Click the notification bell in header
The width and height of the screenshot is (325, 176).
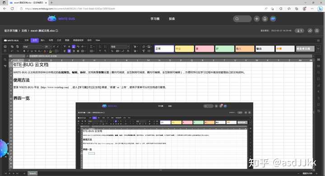pos(265,19)
